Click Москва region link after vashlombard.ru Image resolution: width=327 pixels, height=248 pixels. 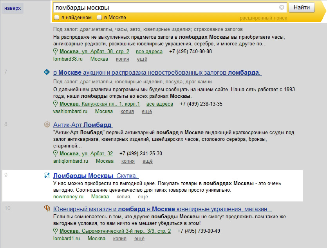(104, 111)
